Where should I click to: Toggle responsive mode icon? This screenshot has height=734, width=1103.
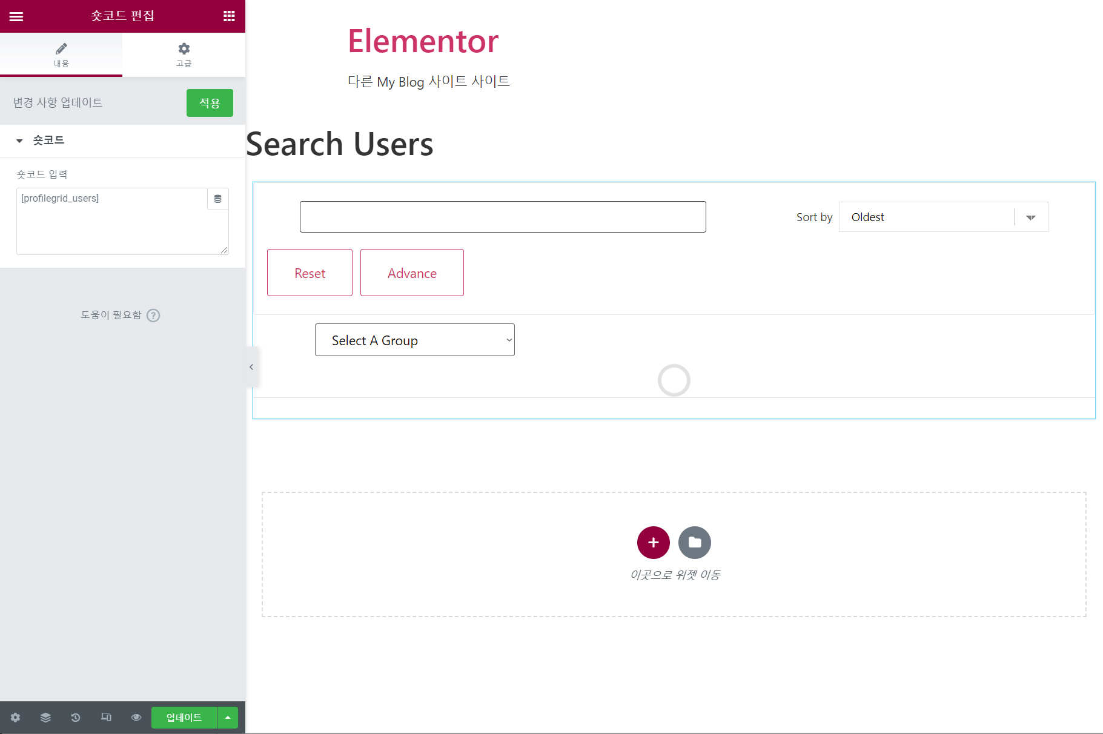106,718
